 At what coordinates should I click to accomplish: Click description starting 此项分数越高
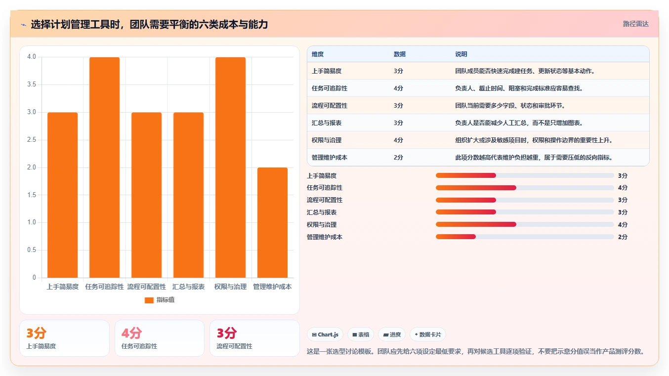[x=534, y=158]
